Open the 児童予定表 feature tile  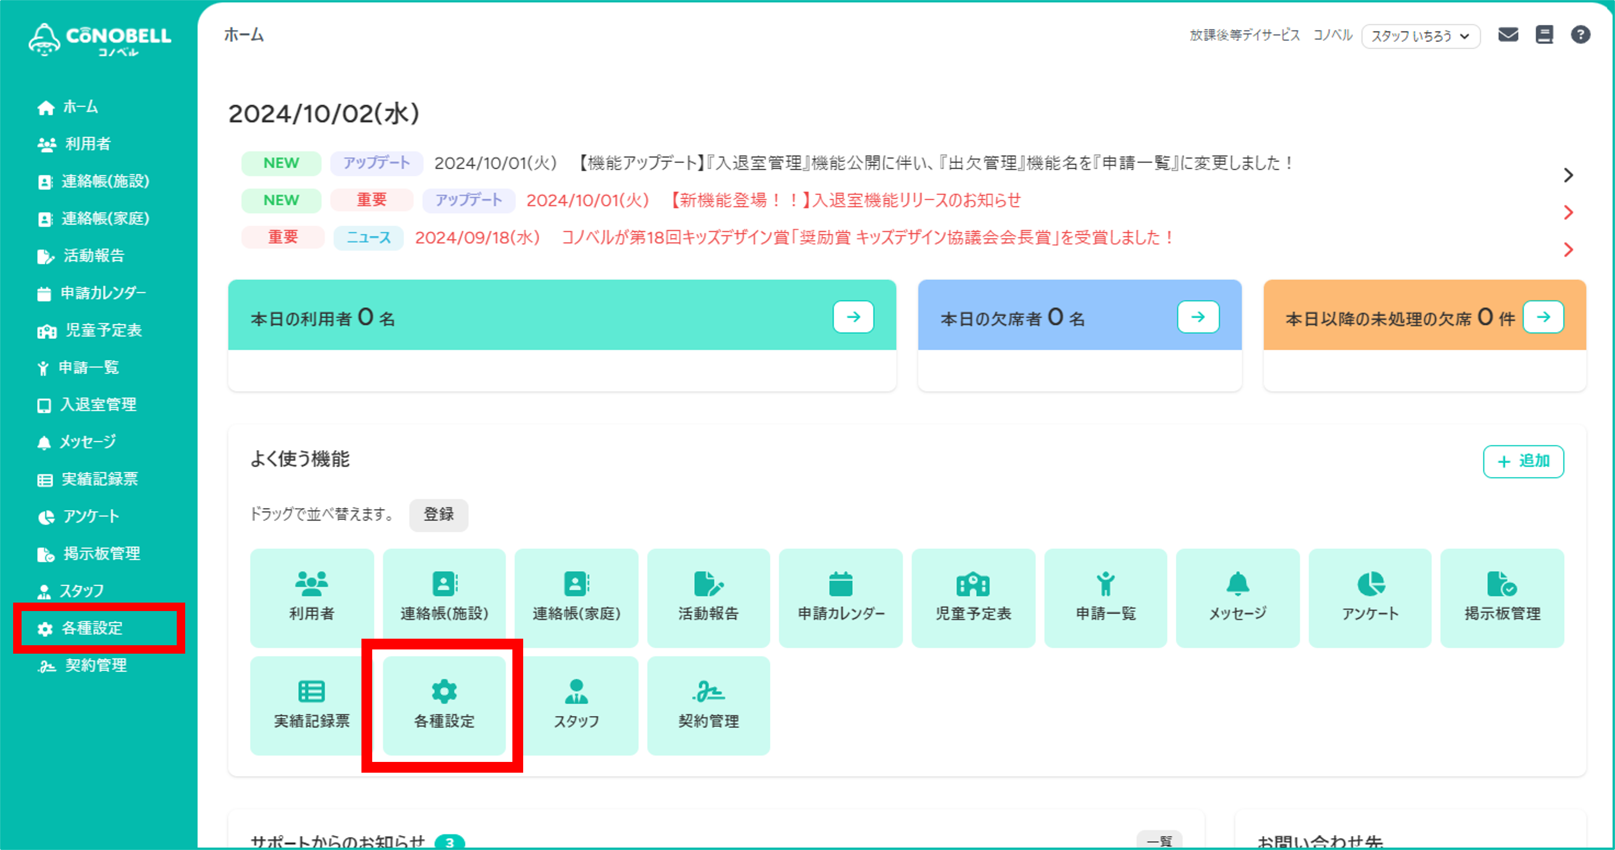973,598
